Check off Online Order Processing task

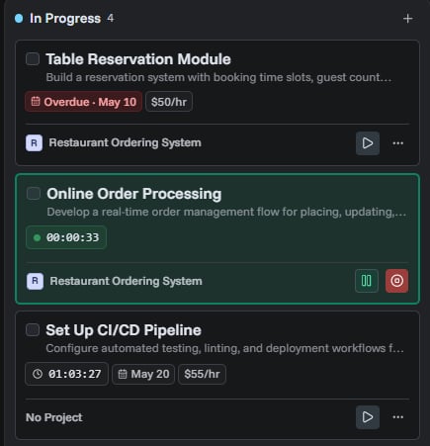coord(34,194)
